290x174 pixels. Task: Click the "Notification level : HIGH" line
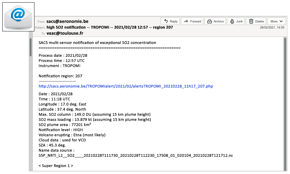pyautogui.click(x=61, y=130)
